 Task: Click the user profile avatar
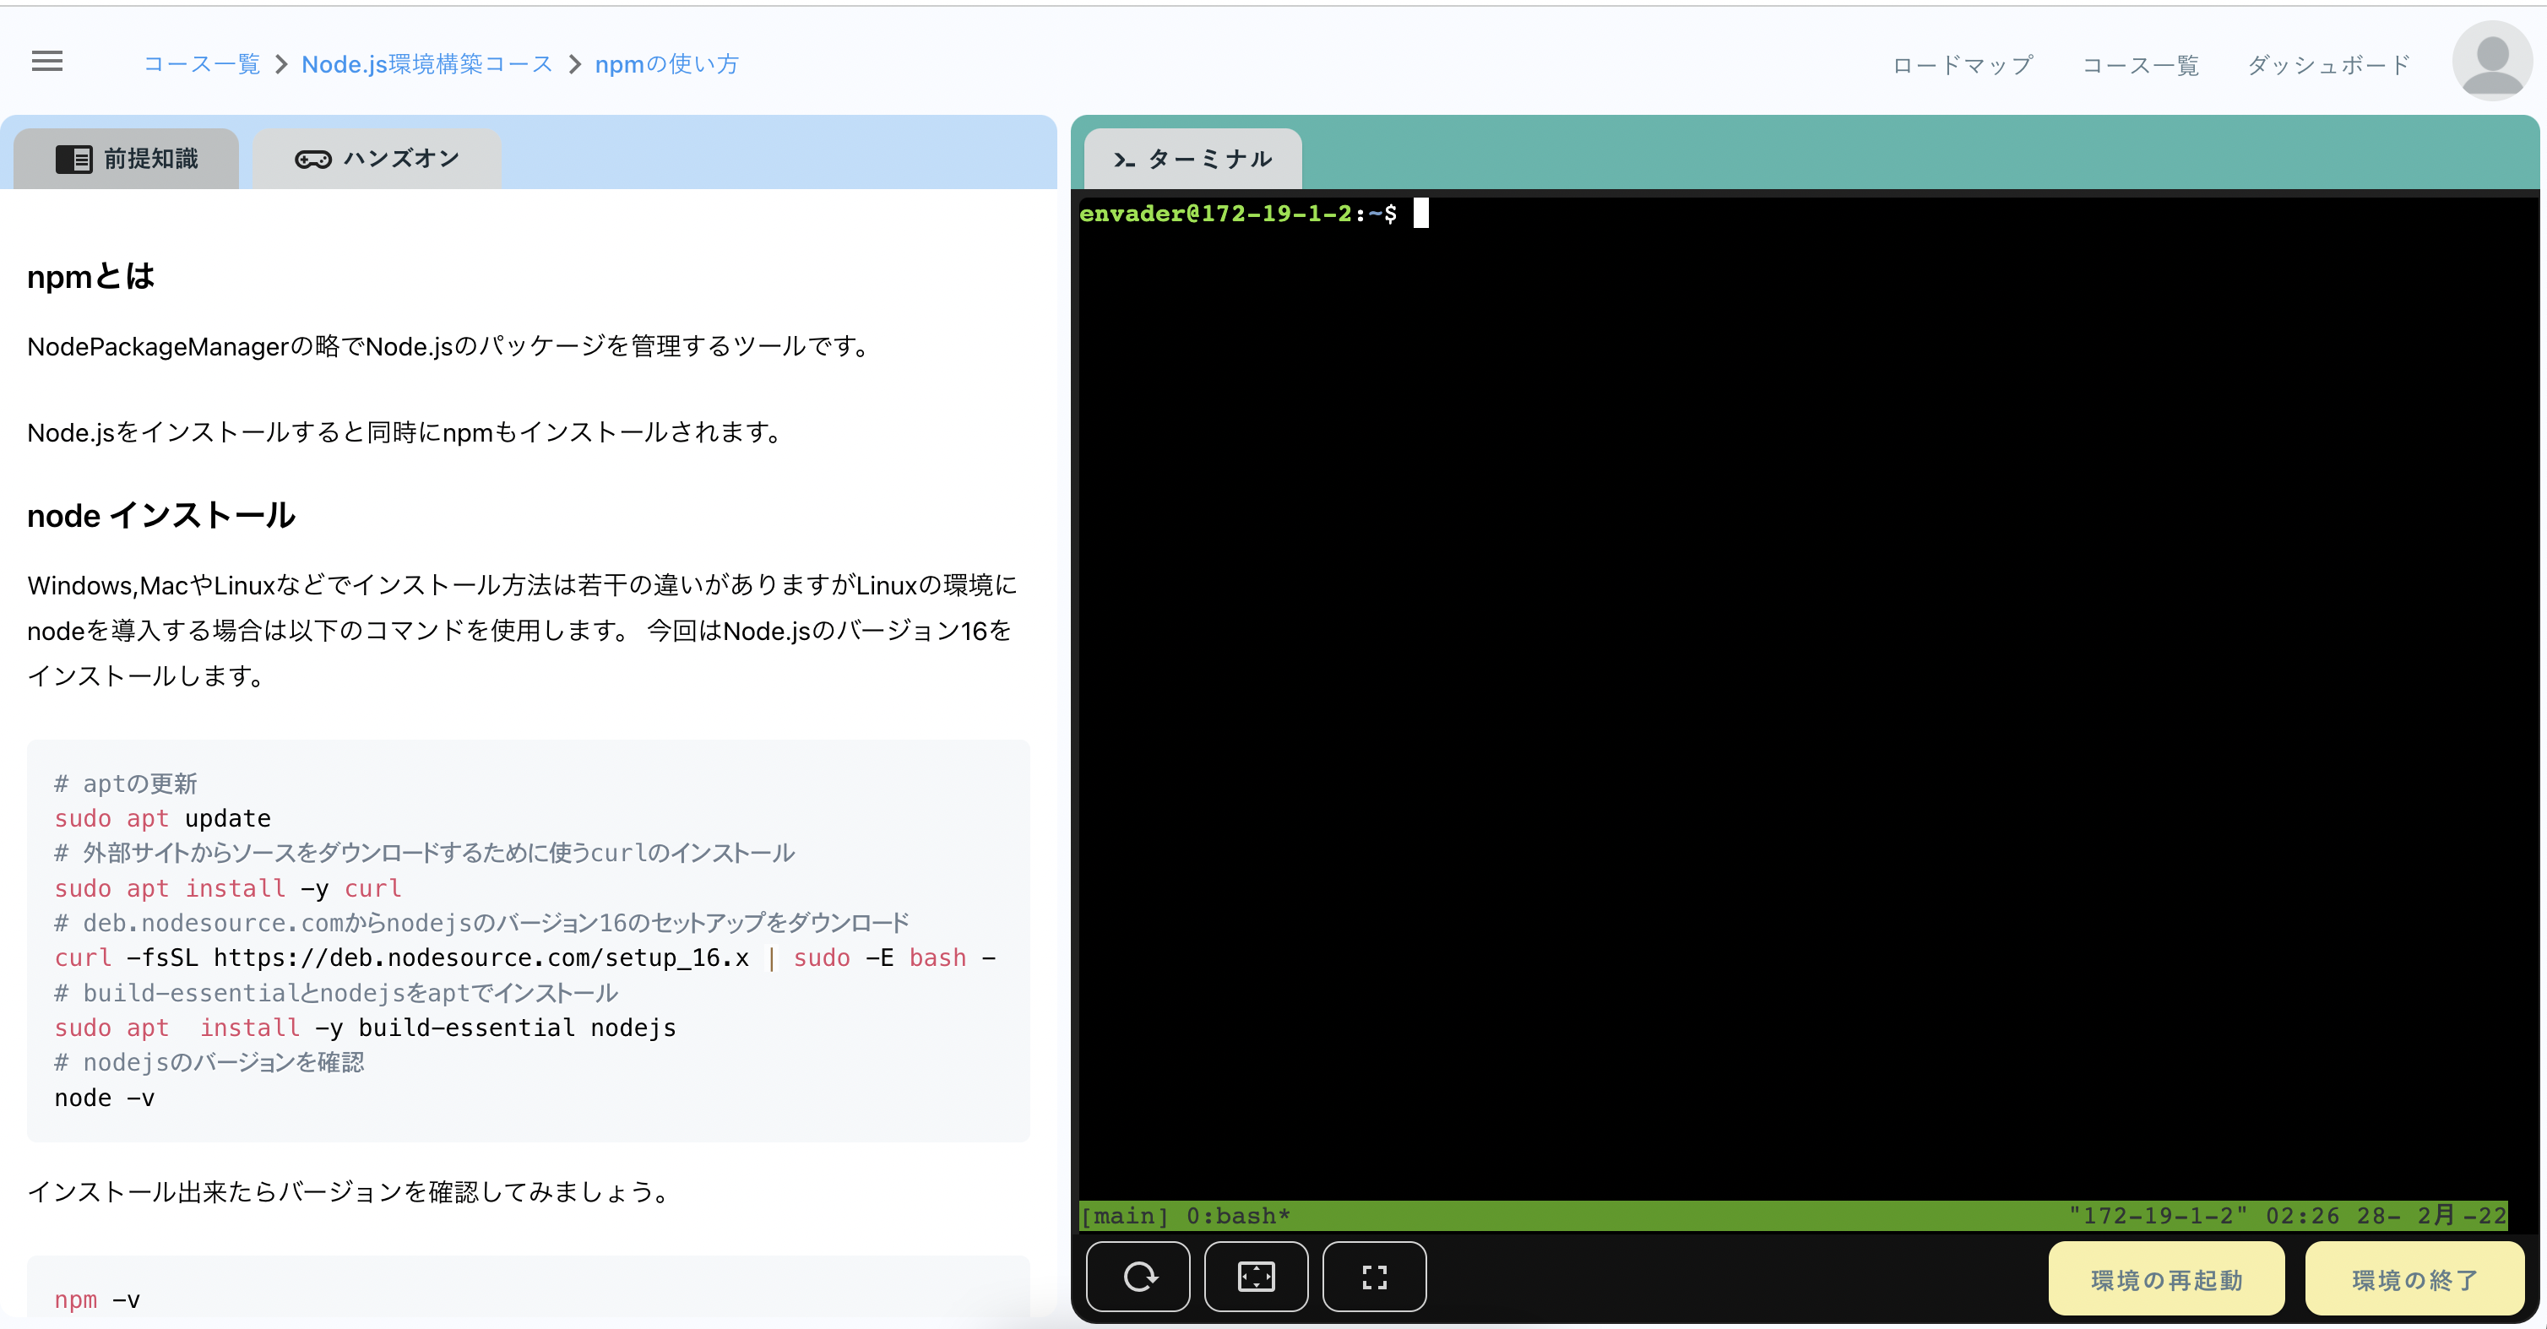(2491, 62)
